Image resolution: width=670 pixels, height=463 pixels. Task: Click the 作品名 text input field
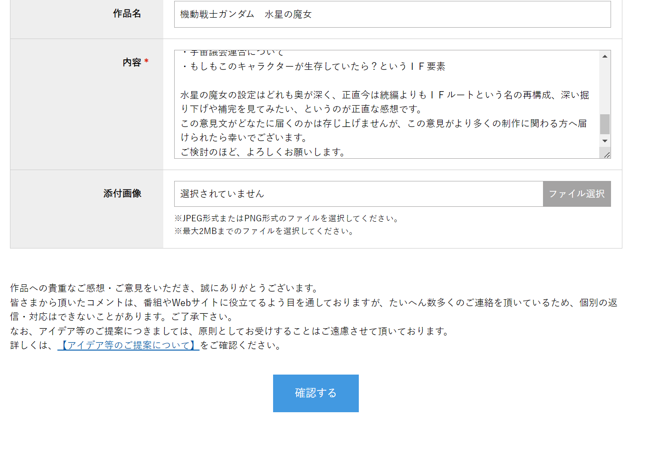(392, 14)
